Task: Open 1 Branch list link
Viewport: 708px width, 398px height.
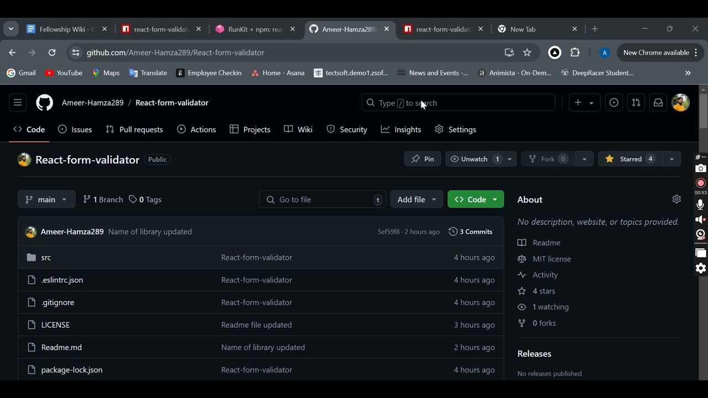Action: tap(103, 200)
